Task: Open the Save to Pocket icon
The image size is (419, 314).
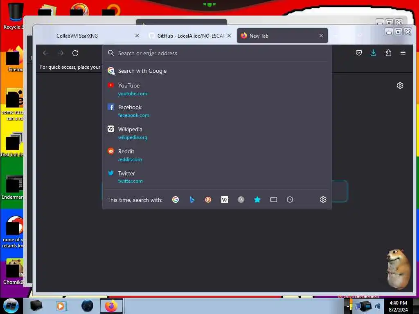Action: pos(359,53)
